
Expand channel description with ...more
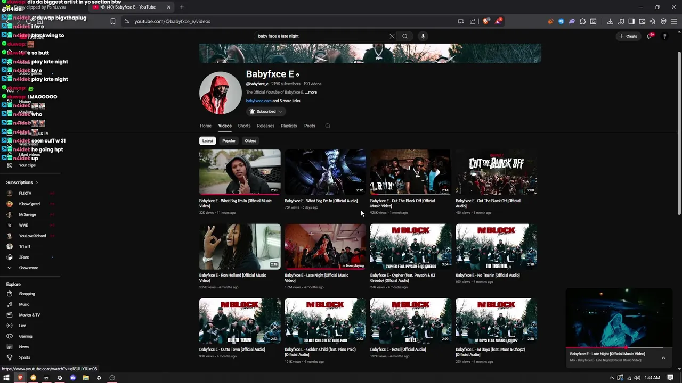point(311,93)
